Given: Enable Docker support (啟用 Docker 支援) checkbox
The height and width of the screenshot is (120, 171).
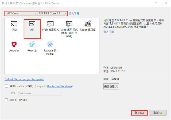Looking at the screenshot, I should [6, 86].
